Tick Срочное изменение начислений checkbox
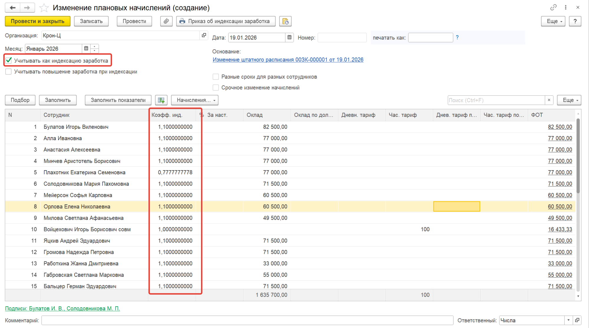 coord(216,88)
